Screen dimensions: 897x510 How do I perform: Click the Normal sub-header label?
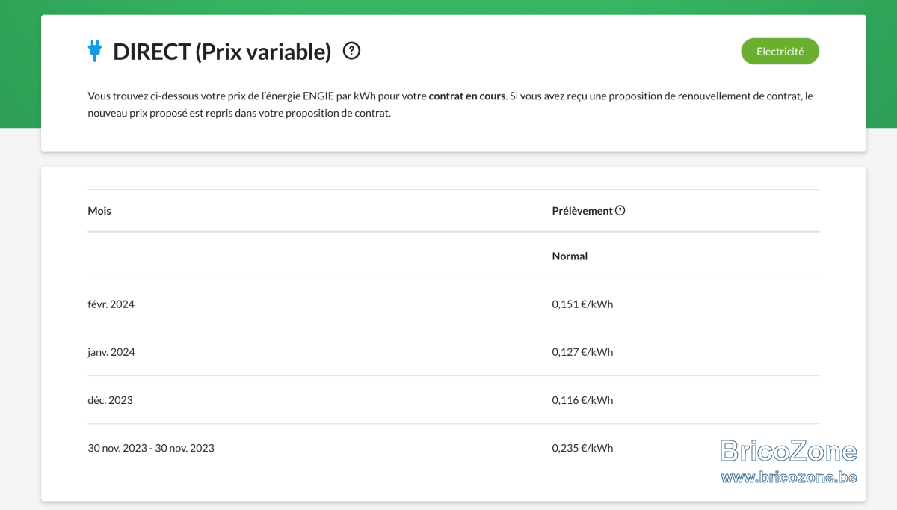(x=570, y=256)
